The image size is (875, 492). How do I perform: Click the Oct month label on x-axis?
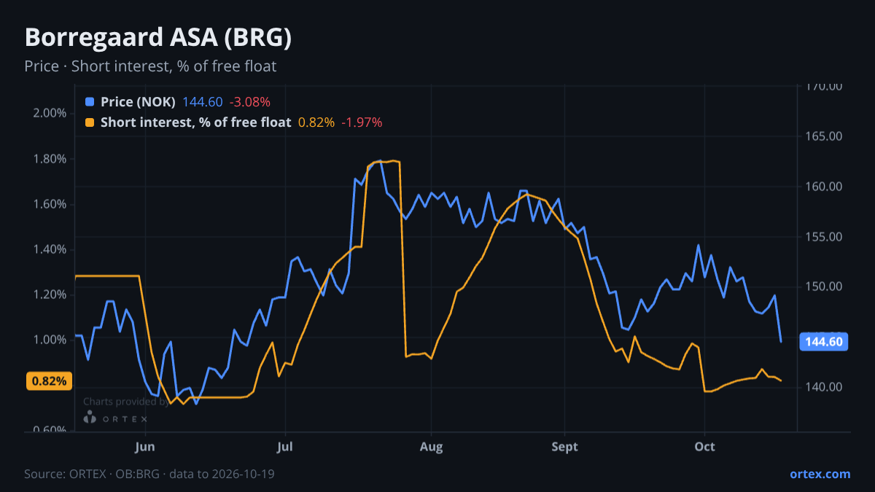[705, 446]
